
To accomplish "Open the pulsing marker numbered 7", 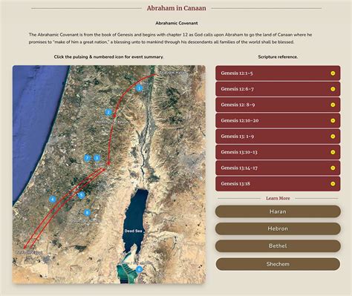I will point(87,158).
